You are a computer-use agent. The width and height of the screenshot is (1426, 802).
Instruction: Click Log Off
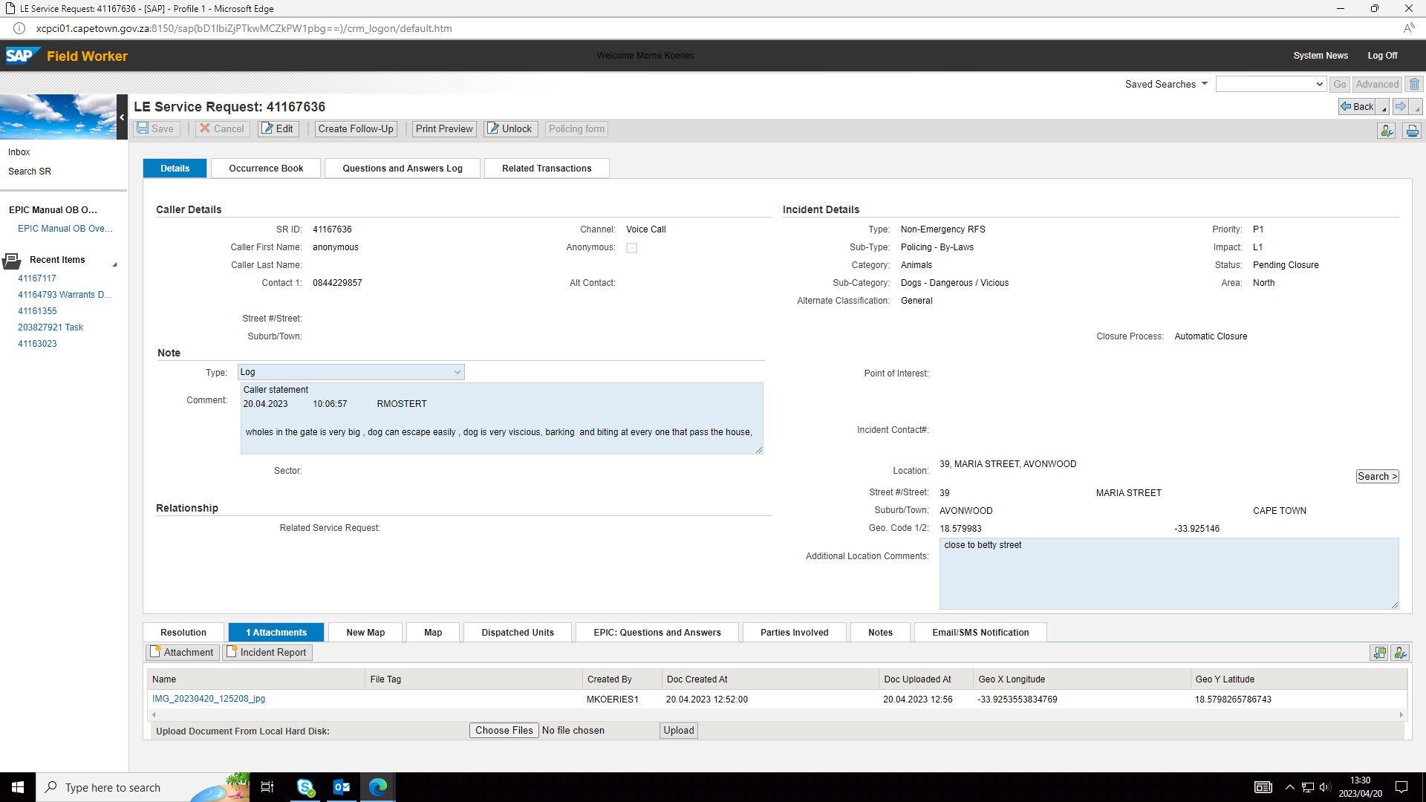[x=1382, y=56]
